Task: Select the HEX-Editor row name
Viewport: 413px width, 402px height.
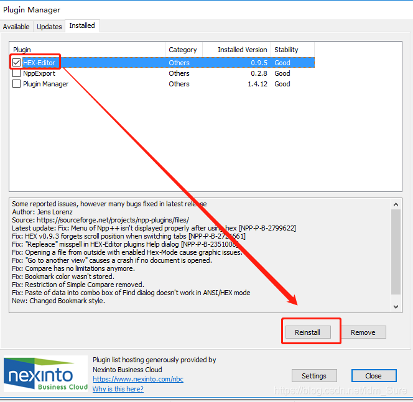Action: [x=39, y=63]
